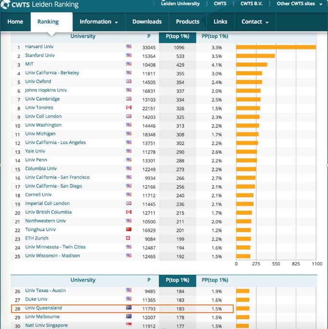Image resolution: width=328 pixels, height=329 pixels.
Task: Click Australia flag beside Univ Queensland
Action: [x=129, y=308]
